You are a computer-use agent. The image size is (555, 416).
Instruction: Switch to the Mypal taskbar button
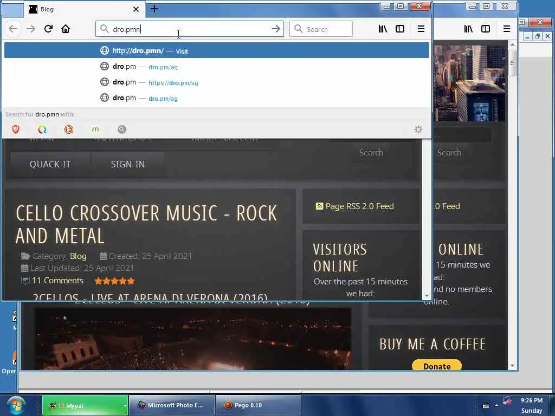85,405
